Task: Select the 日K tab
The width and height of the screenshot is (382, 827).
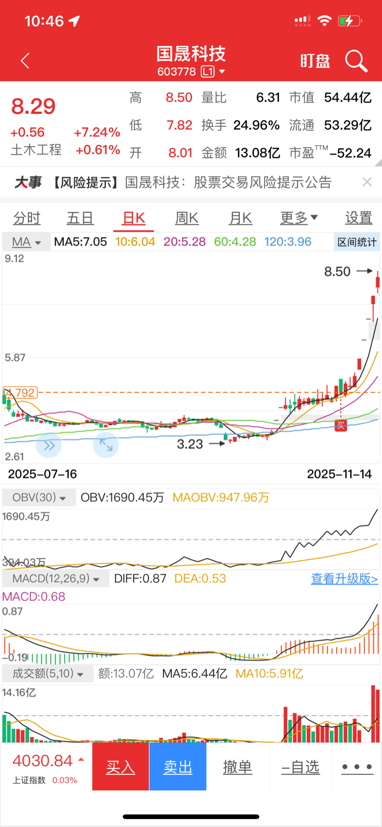Action: click(x=133, y=218)
